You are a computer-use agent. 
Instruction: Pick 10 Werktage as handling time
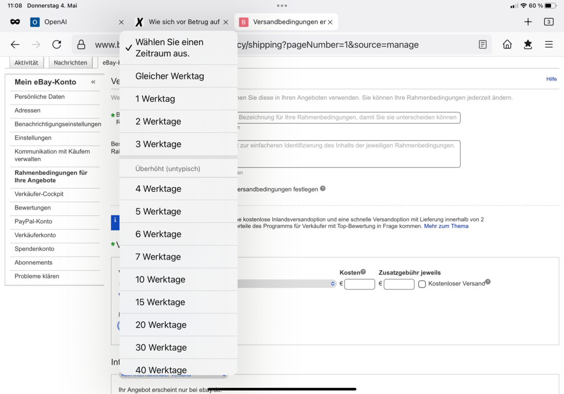(160, 280)
